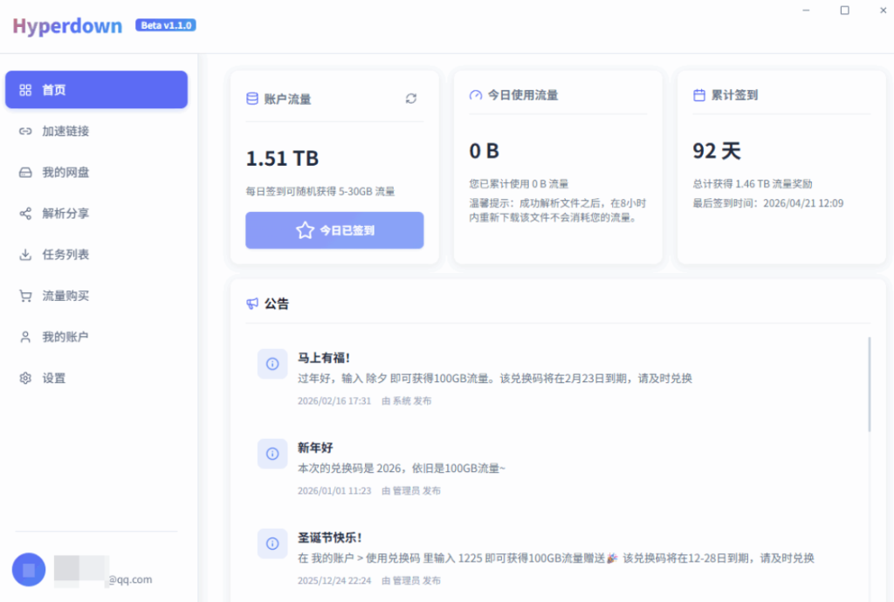Open the 加速链接 menu item
This screenshot has width=894, height=602.
(96, 131)
